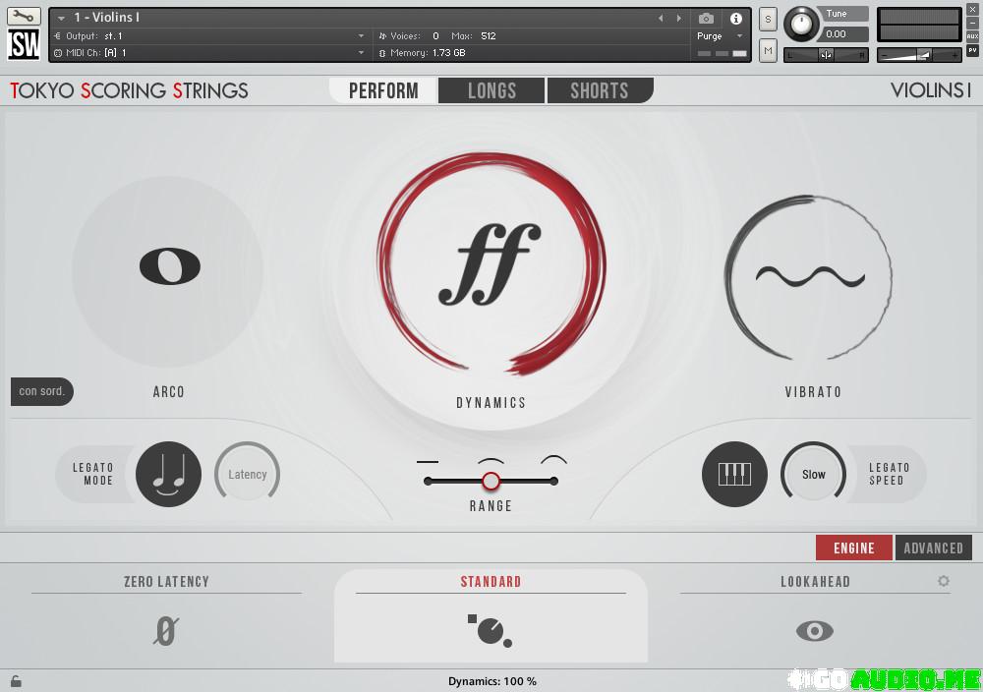
Task: Take a snapshot with the camera icon
Action: (x=706, y=18)
